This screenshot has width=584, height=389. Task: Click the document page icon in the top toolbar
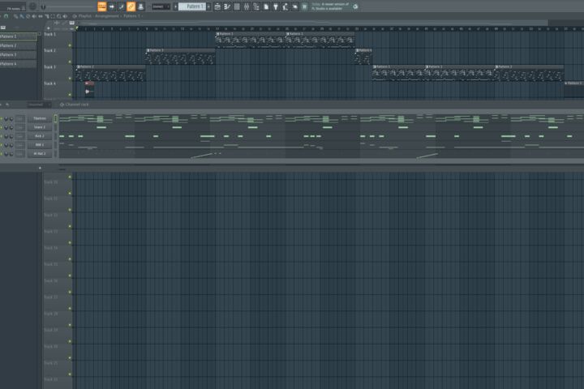coord(266,6)
